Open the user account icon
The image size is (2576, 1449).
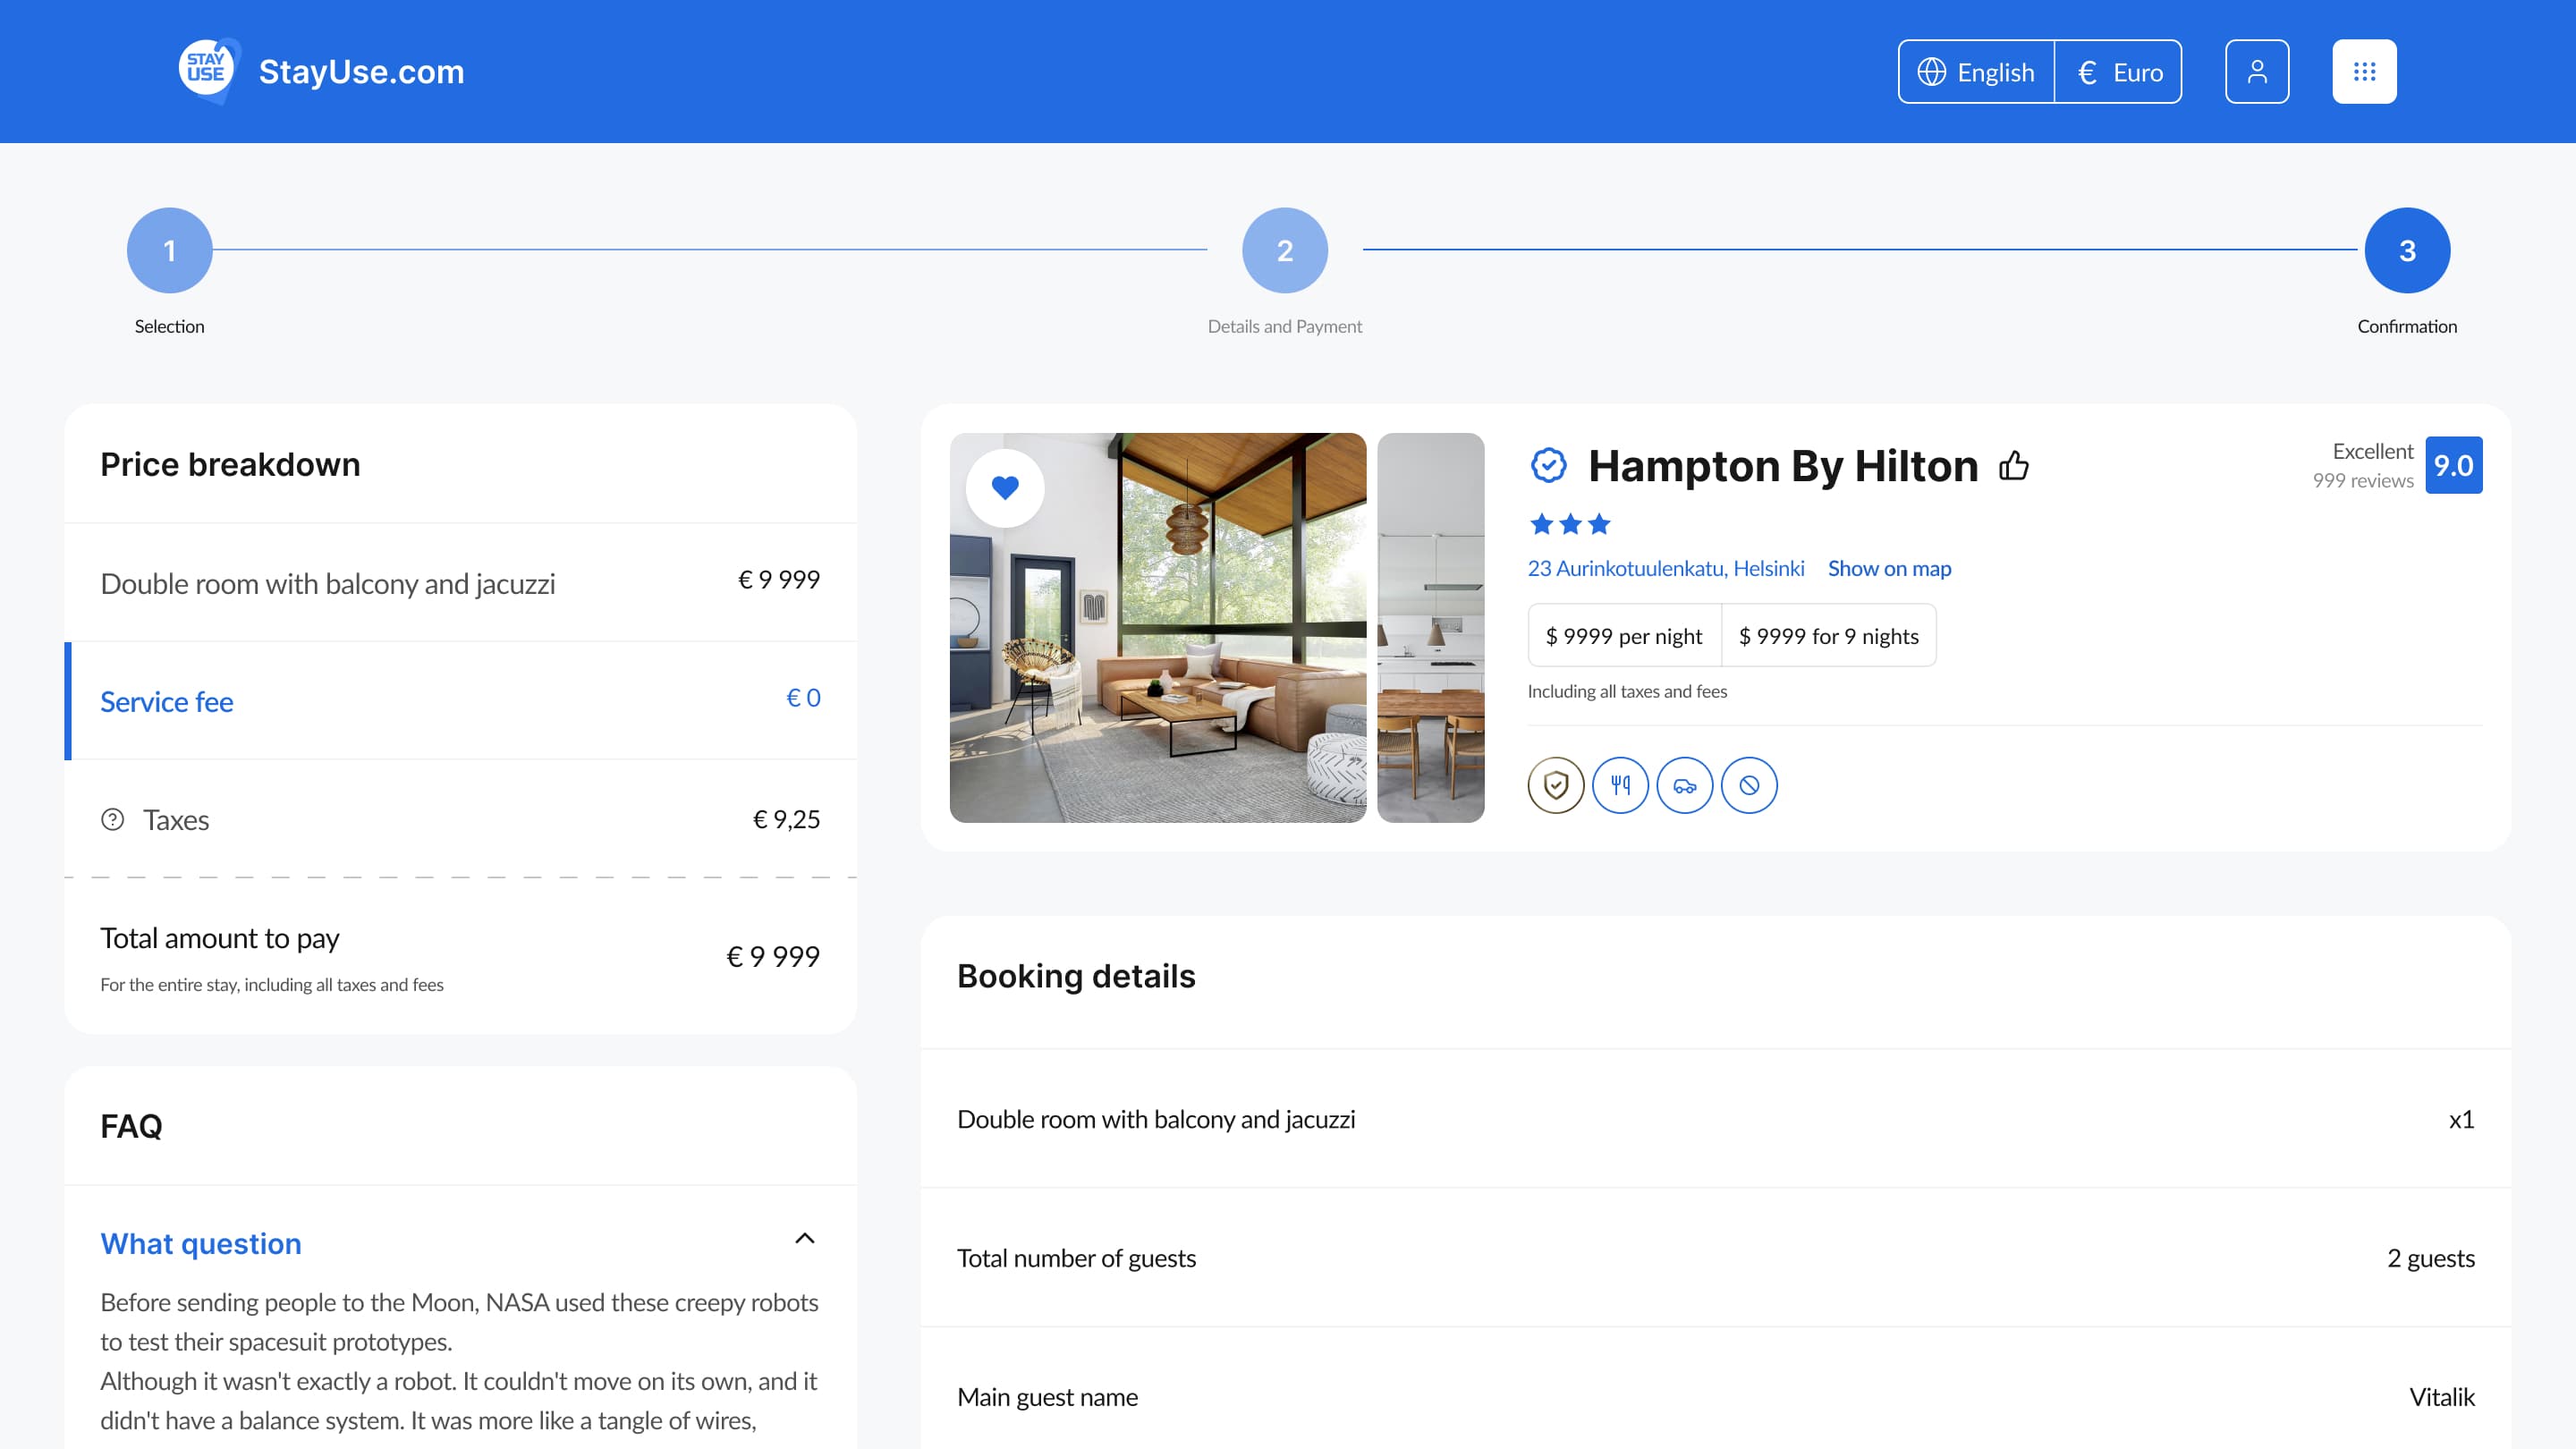tap(2257, 72)
